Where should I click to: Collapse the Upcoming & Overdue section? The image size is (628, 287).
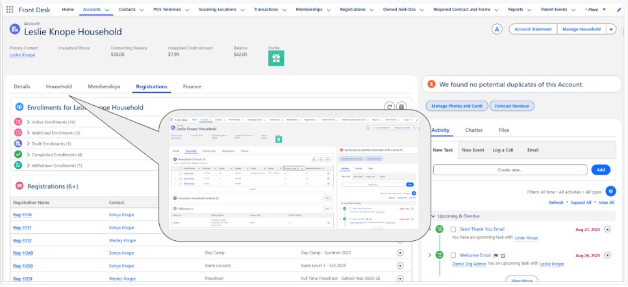[433, 216]
